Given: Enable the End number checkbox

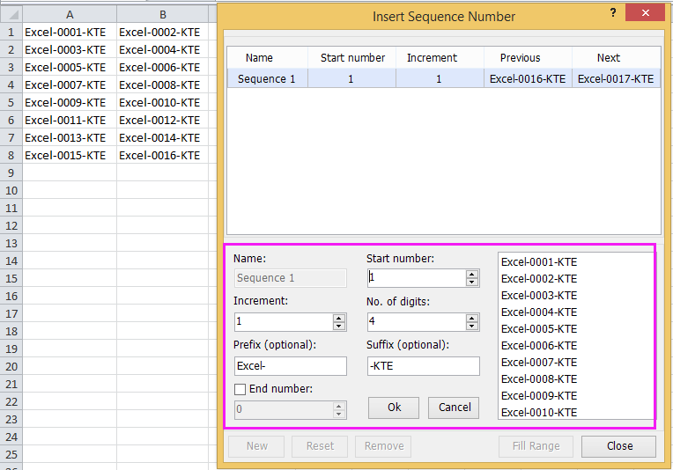Looking at the screenshot, I should [240, 389].
